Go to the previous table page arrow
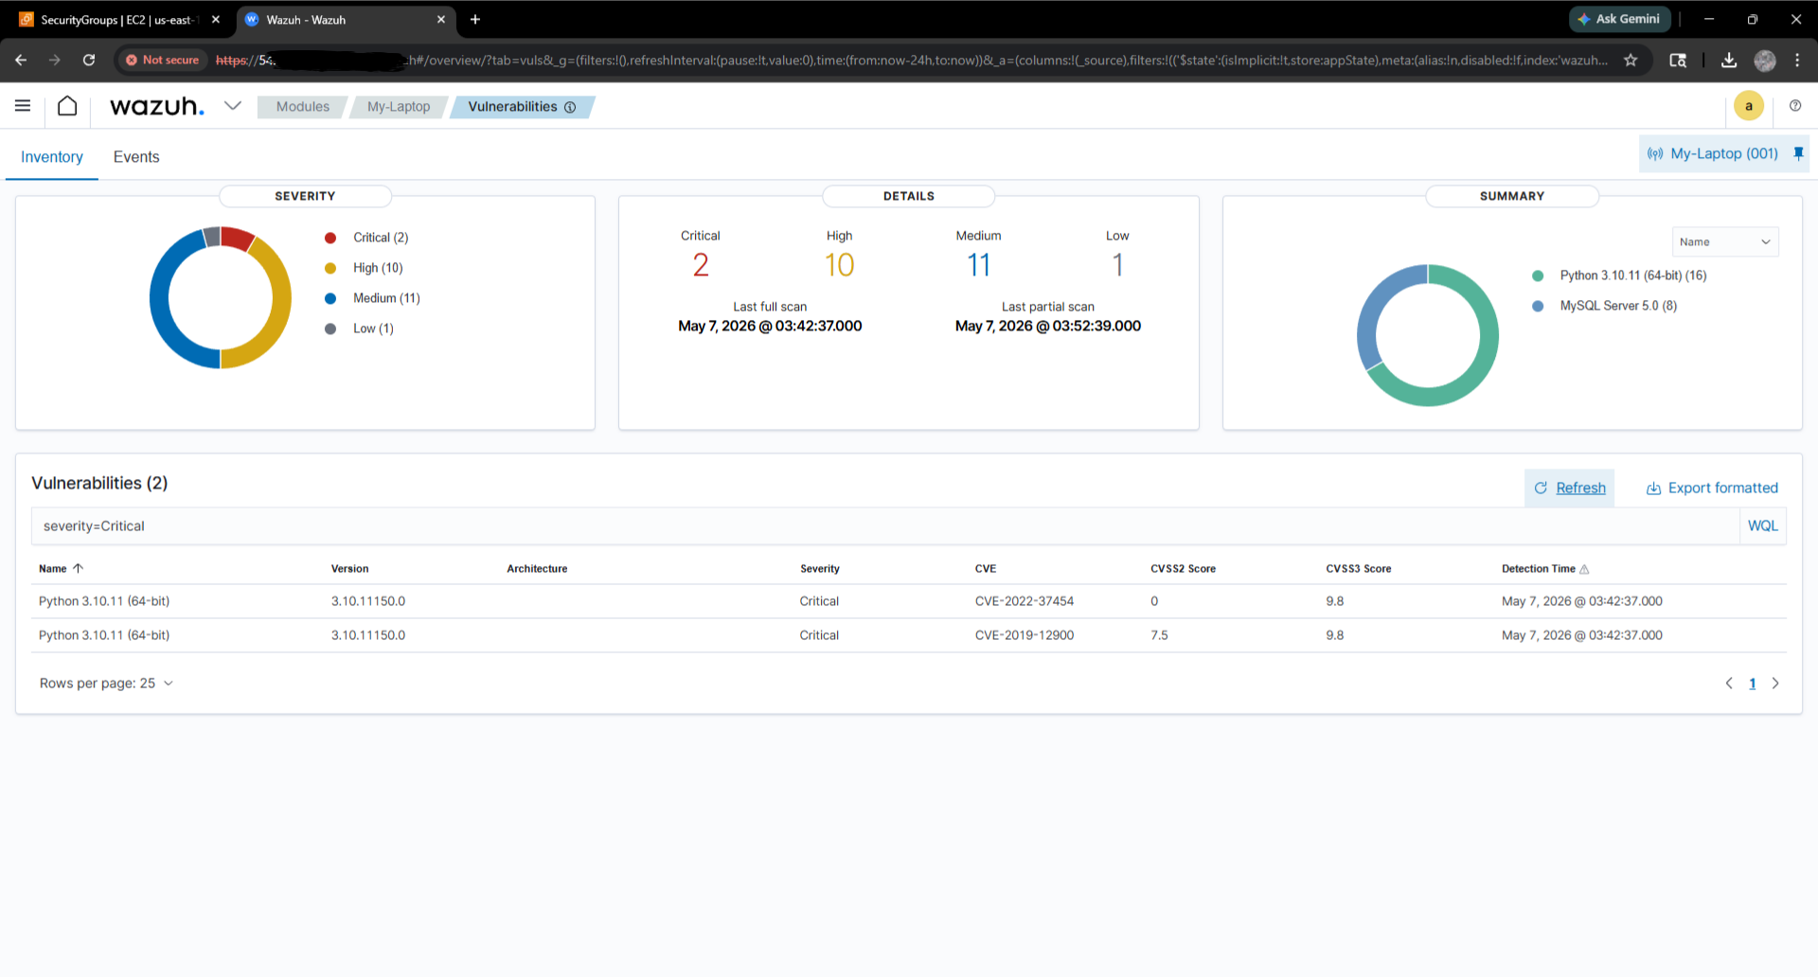Image resolution: width=1818 pixels, height=977 pixels. 1729,684
